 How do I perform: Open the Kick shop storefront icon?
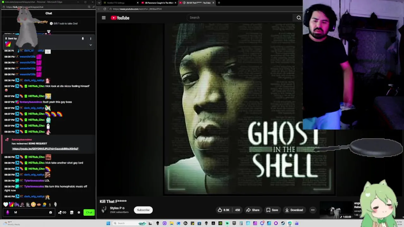tap(72, 212)
